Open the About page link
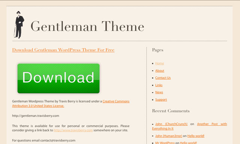This screenshot has width=240, height=144. [160, 71]
